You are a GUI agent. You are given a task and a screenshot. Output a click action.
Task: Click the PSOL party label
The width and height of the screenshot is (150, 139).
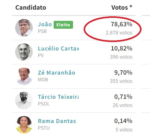coord(44,104)
